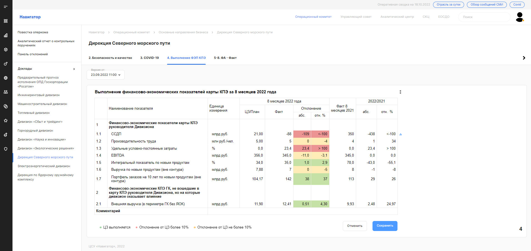
Task: Click the Отрасль за сутки button
Action: click(448, 4)
